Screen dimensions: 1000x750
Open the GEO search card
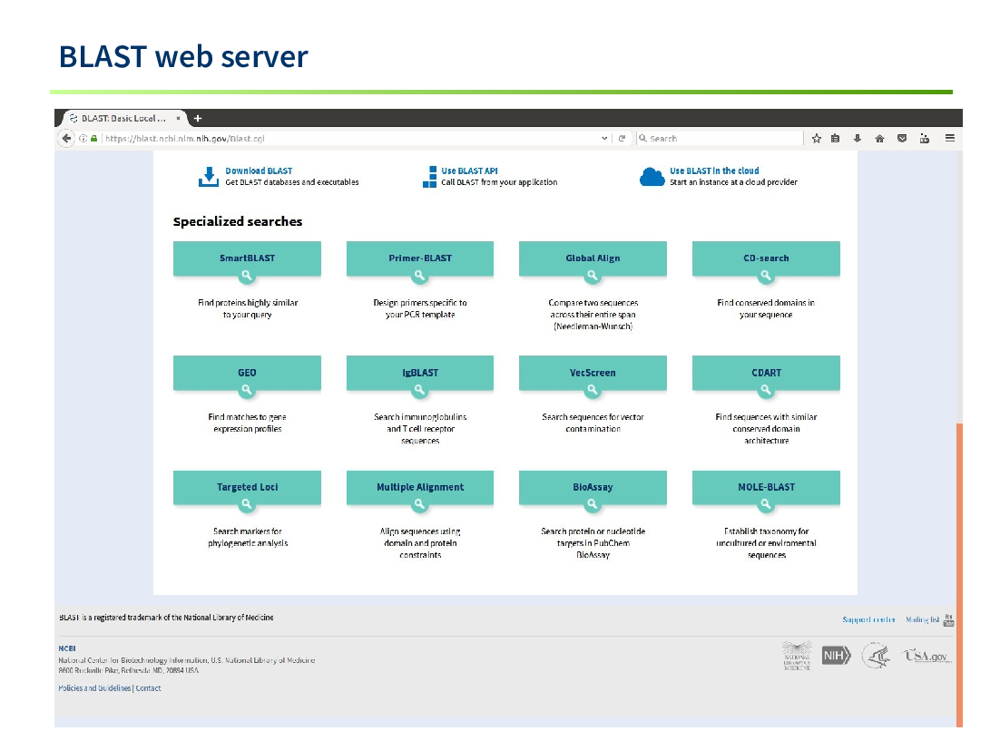pyautogui.click(x=247, y=373)
